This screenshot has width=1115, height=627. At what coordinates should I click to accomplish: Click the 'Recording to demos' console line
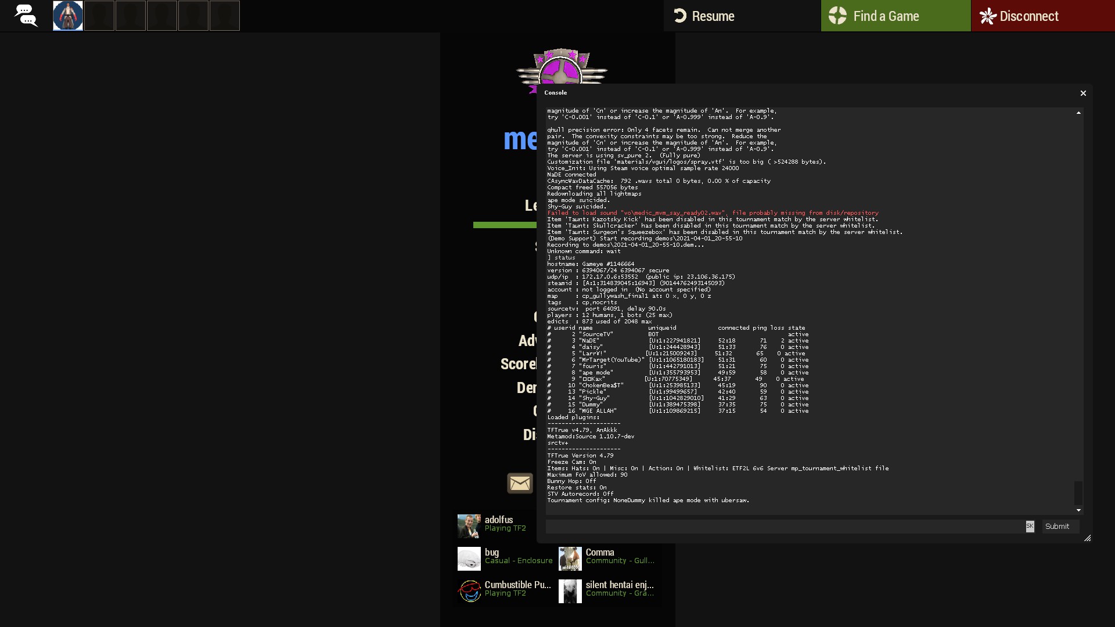(x=625, y=245)
